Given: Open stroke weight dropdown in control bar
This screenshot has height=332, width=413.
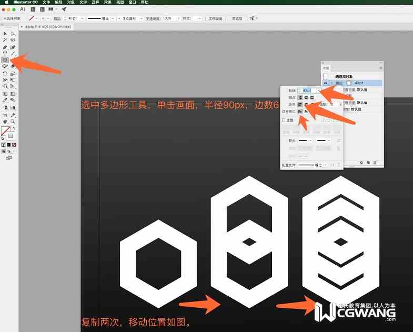Looking at the screenshot, I should tap(83, 18).
